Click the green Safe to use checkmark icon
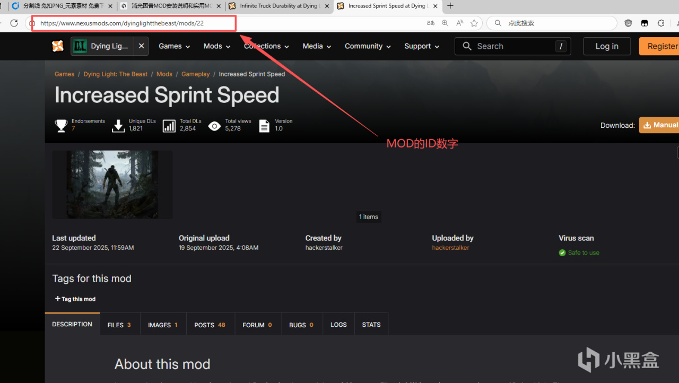This screenshot has height=383, width=679. coord(562,253)
